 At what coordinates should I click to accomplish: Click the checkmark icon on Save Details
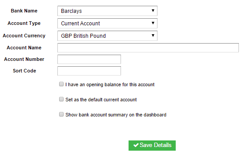pyautogui.click(x=136, y=145)
